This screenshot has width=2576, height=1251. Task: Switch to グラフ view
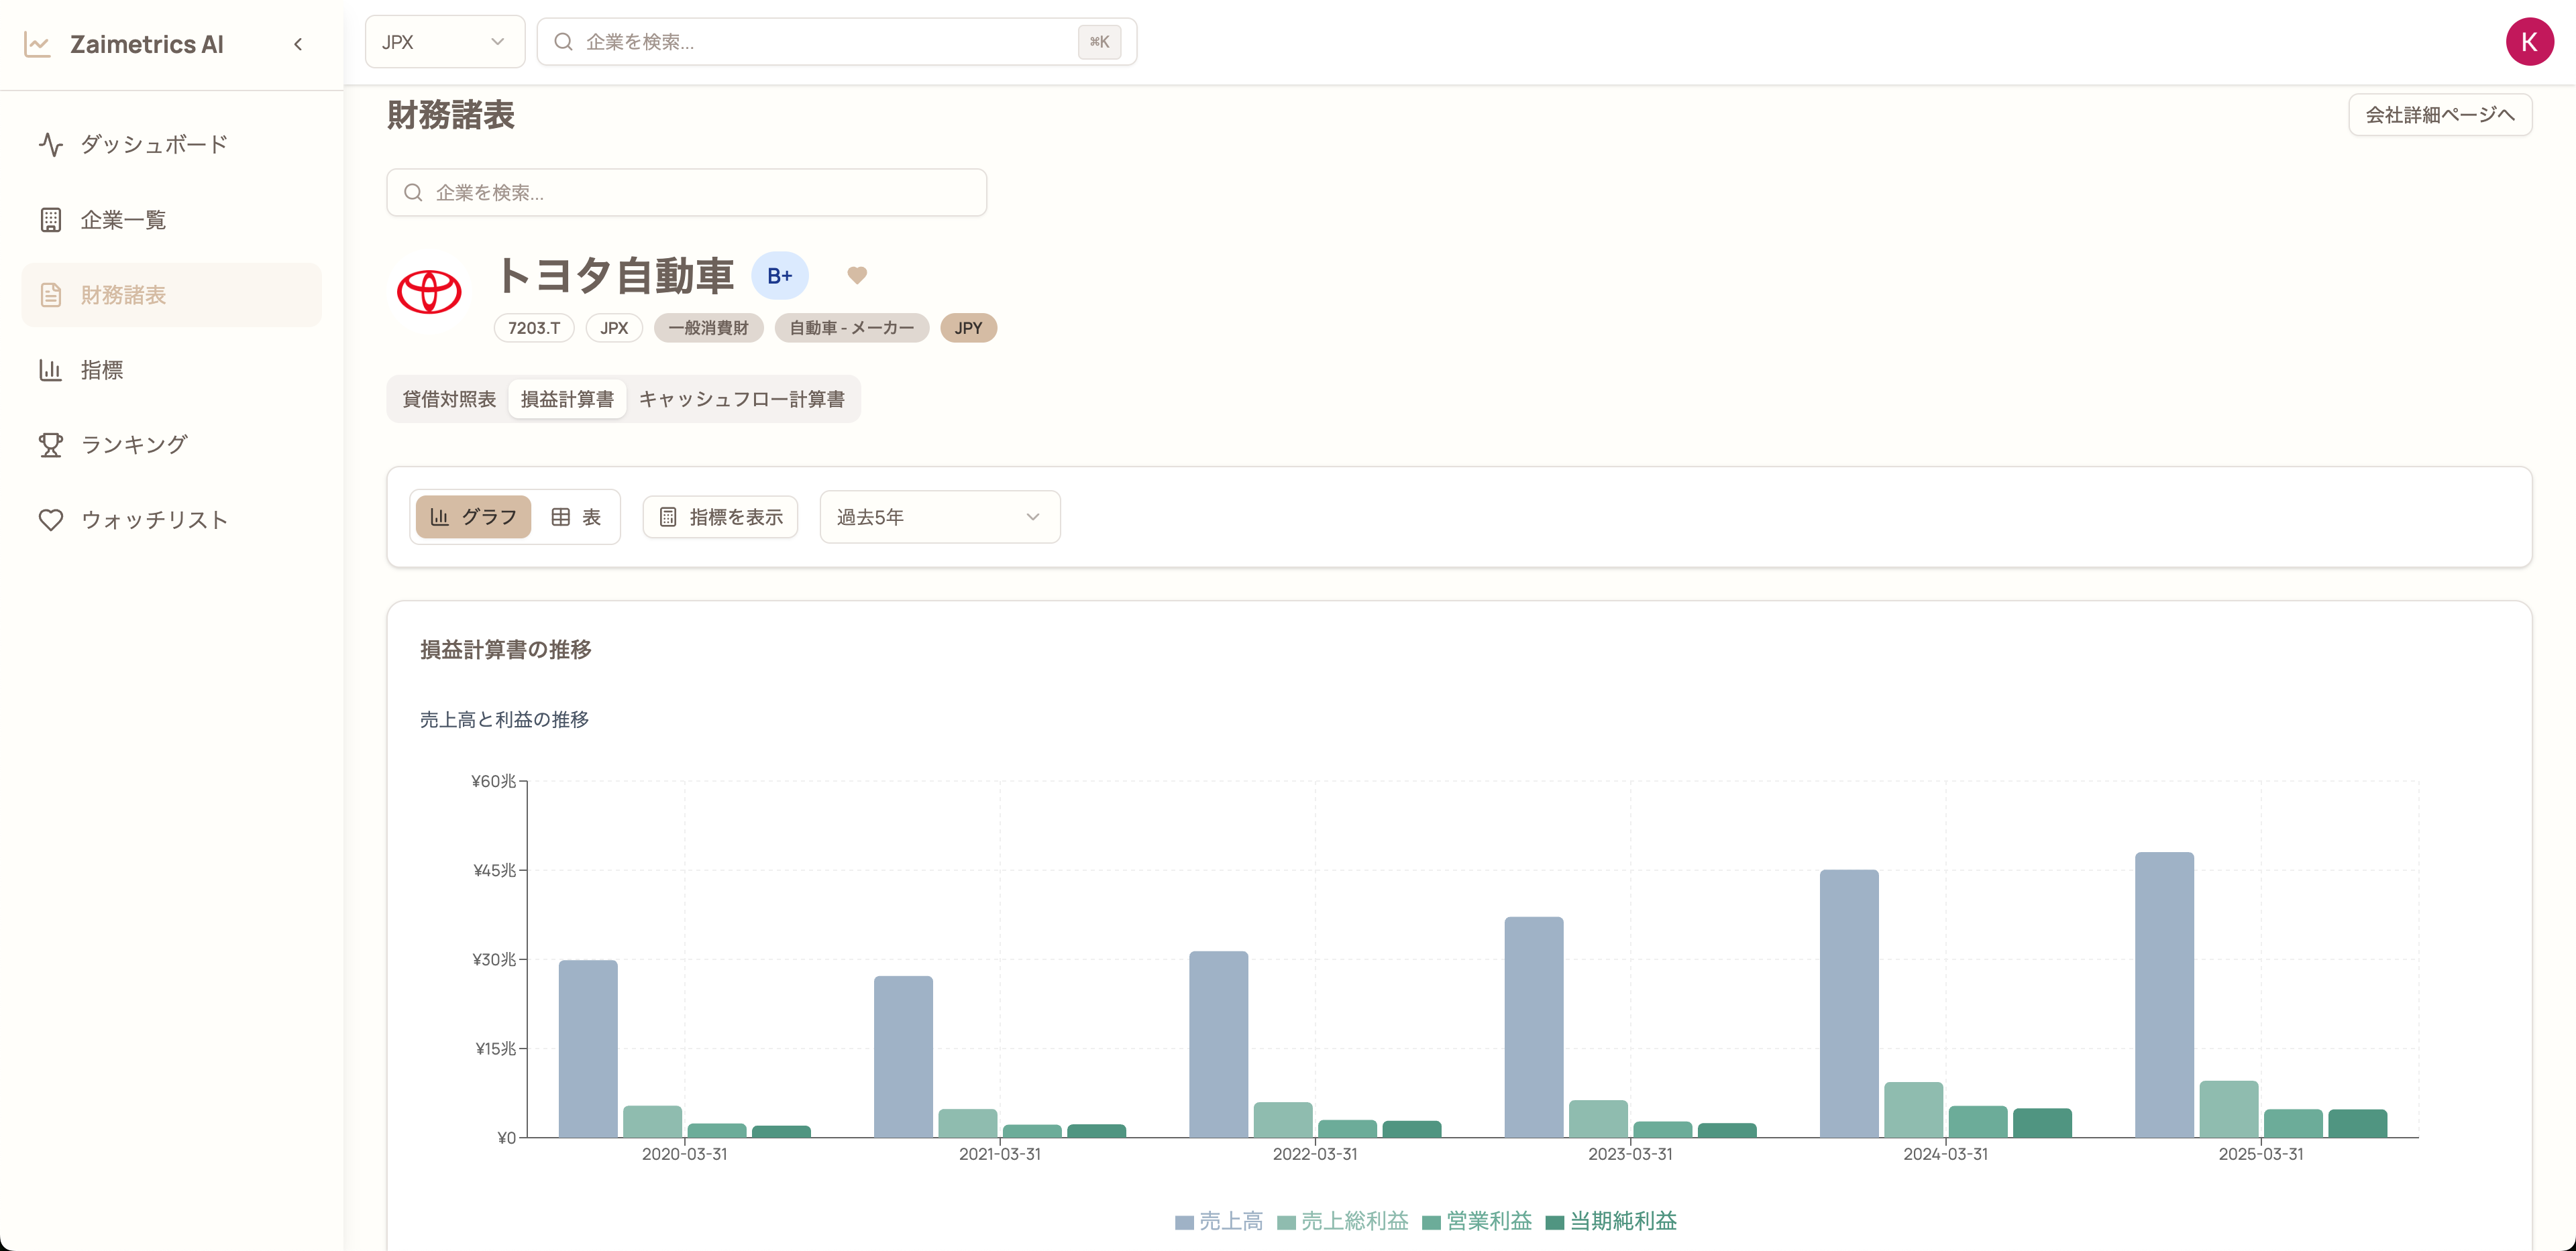(473, 517)
